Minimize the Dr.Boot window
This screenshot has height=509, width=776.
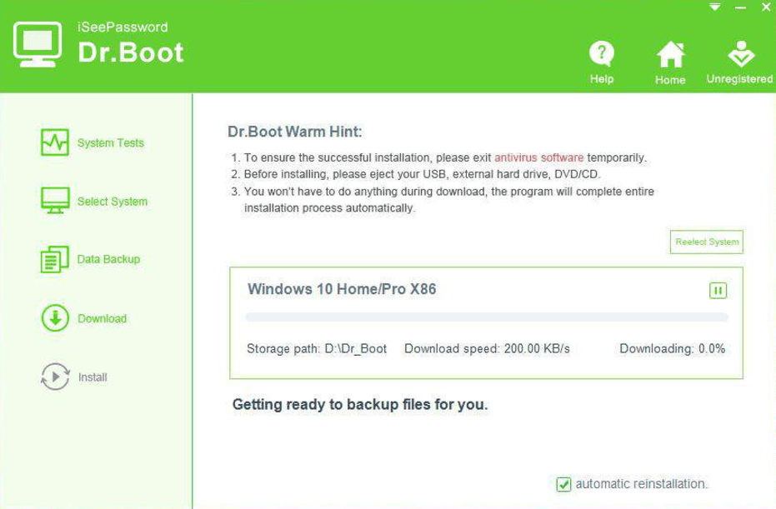(740, 8)
